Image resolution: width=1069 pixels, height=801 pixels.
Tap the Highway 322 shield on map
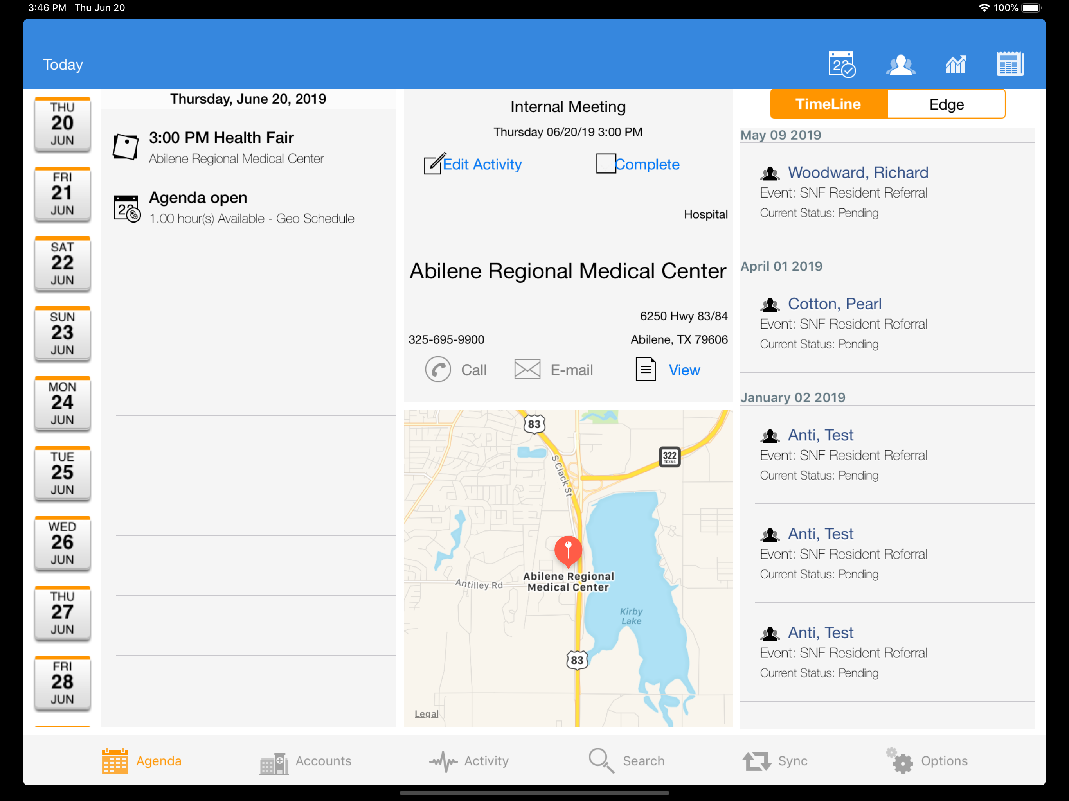[x=669, y=456]
